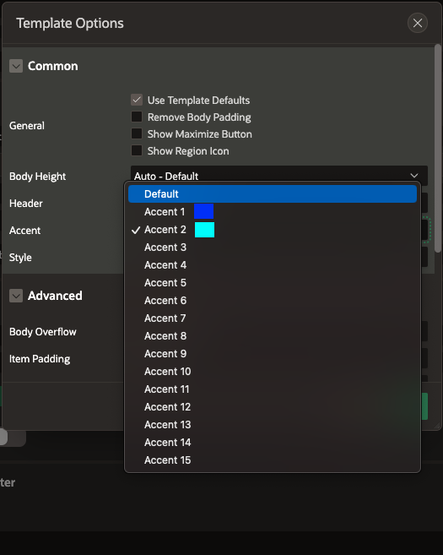443x555 pixels.
Task: Select Accent 10 in the list
Action: point(273,372)
